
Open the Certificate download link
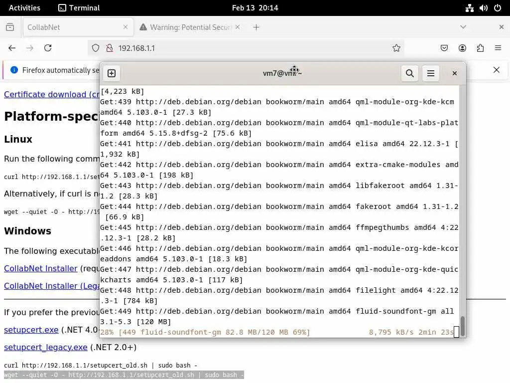coord(52,94)
